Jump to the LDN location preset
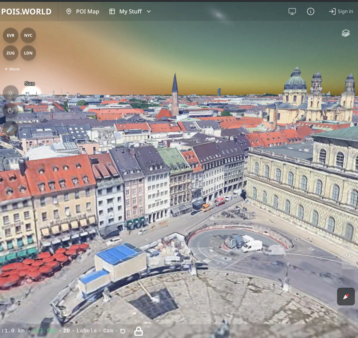358x338 pixels. [28, 53]
